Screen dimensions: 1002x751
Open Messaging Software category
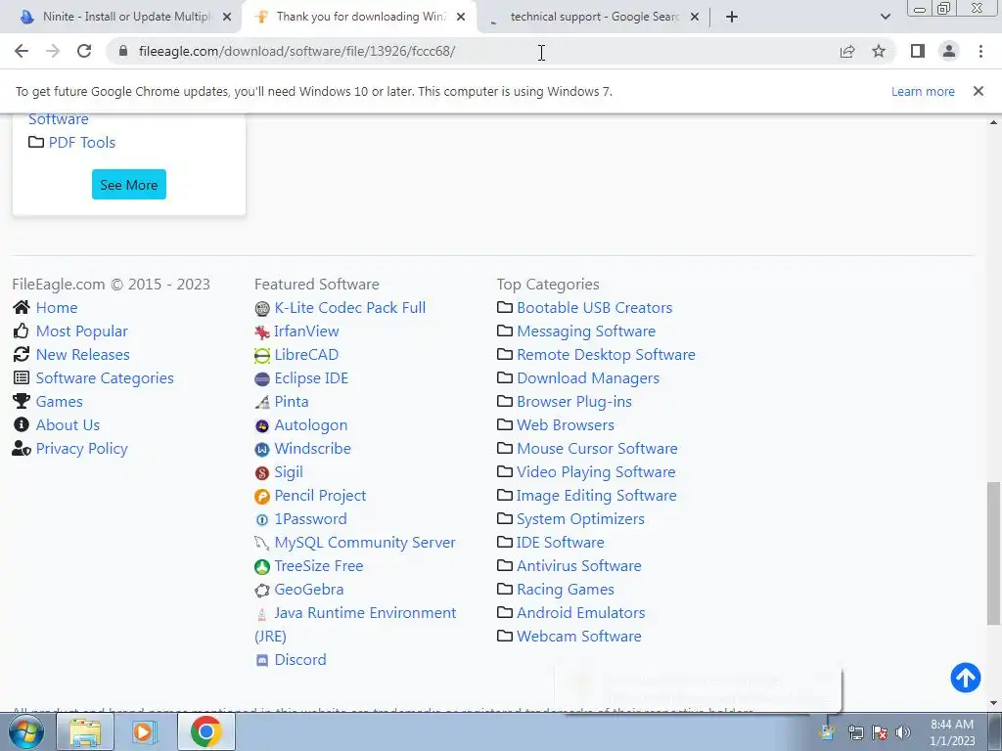point(586,331)
